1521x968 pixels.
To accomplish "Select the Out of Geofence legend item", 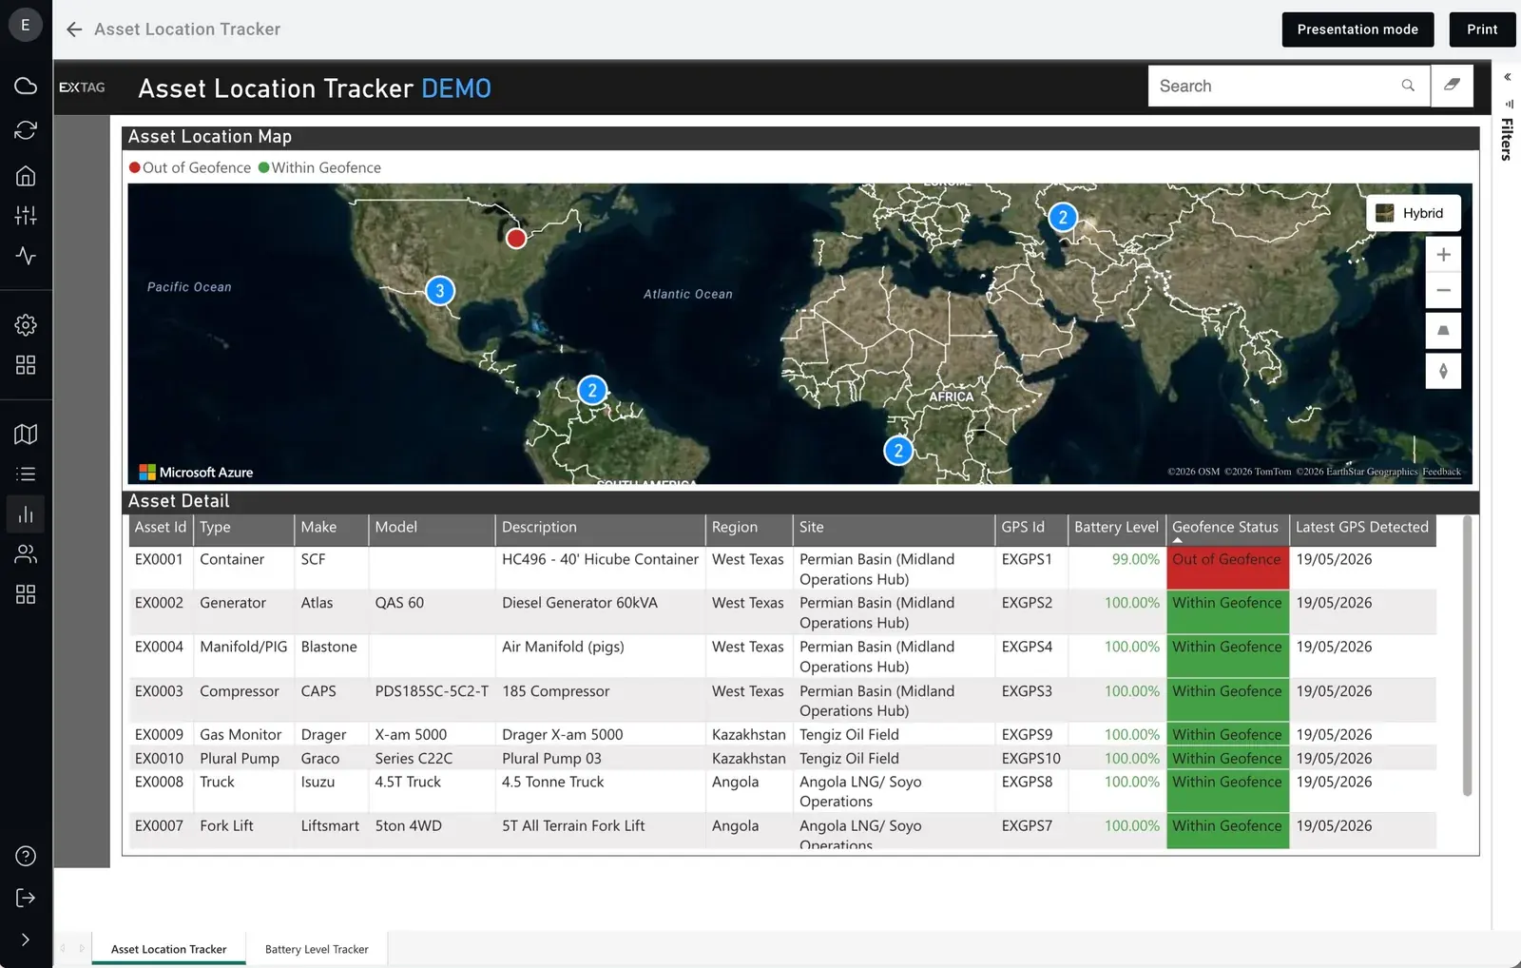I will click(x=190, y=167).
